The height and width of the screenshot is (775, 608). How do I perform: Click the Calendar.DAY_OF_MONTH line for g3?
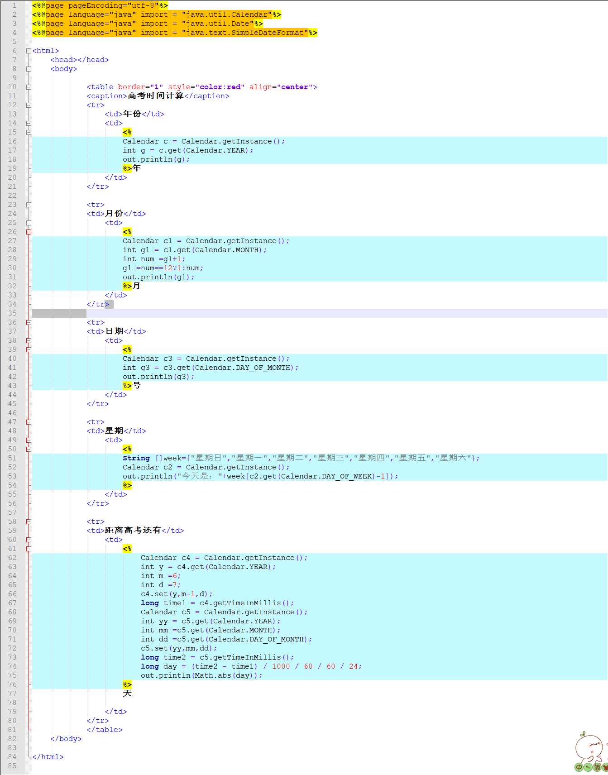211,368
